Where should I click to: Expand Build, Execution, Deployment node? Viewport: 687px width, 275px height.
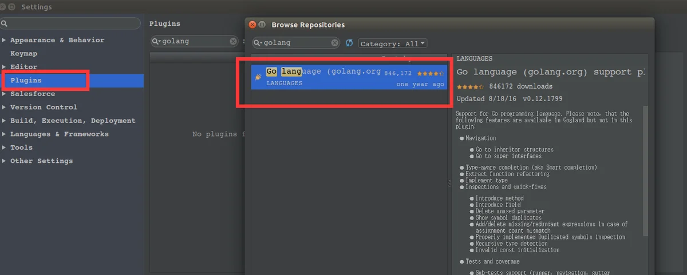tap(5, 121)
